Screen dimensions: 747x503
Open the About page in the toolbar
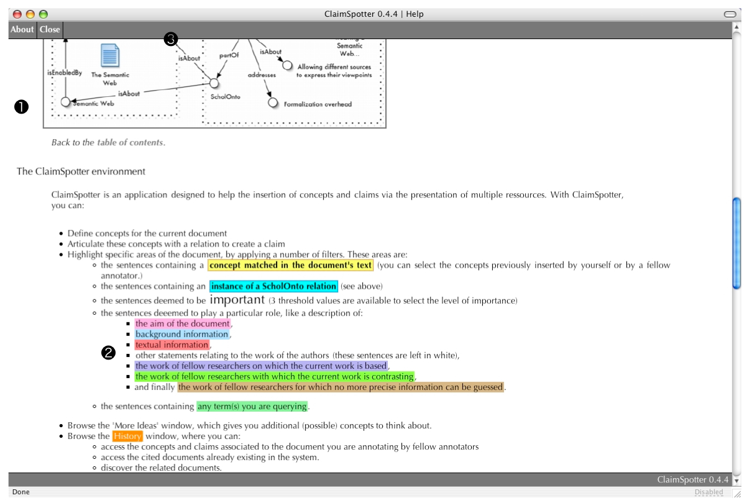[x=22, y=29]
